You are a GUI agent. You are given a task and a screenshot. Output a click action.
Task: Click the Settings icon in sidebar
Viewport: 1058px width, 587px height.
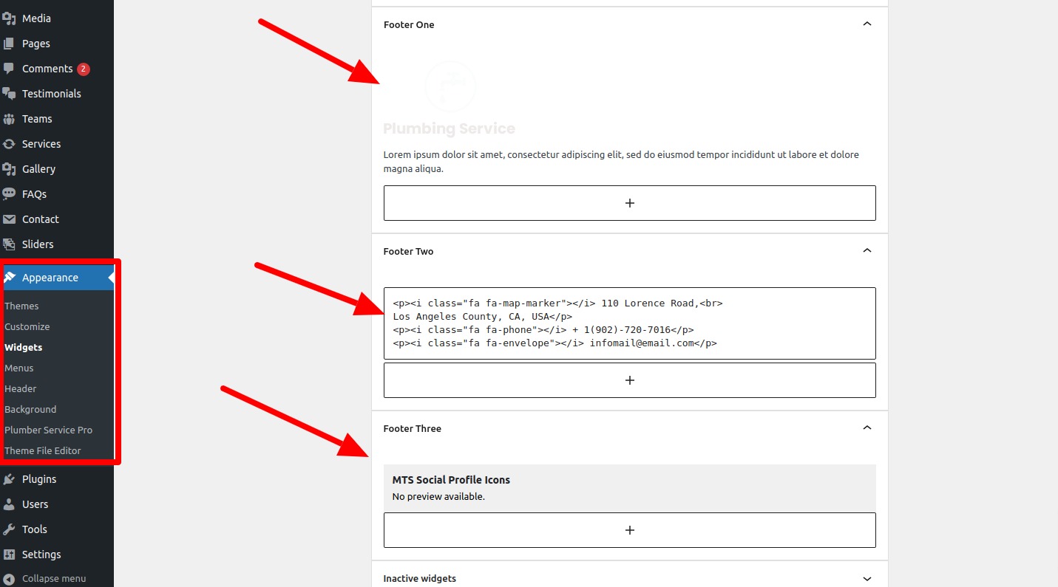click(x=9, y=555)
